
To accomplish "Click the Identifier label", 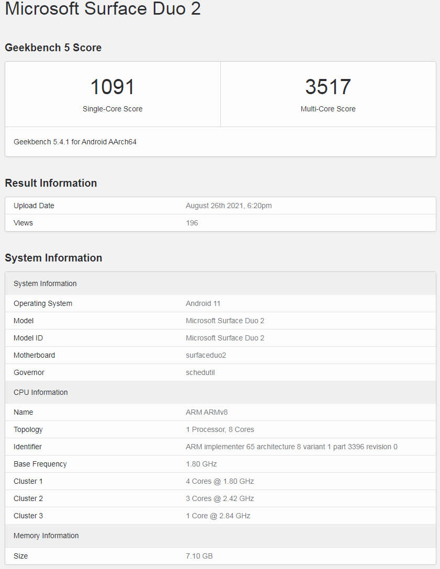I will (28, 447).
